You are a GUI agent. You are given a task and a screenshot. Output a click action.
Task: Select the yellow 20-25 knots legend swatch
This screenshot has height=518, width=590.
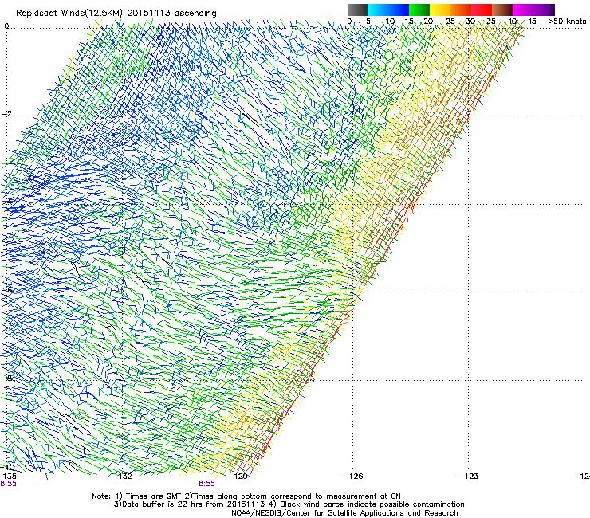coord(440,10)
